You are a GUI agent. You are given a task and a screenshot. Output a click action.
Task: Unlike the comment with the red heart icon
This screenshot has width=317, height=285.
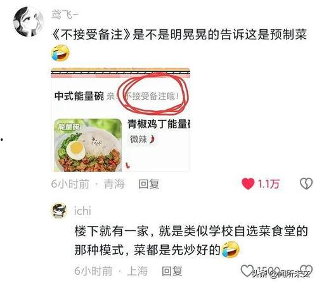pos(248,183)
